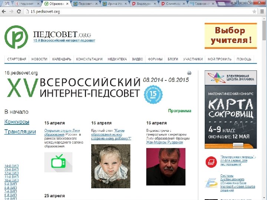Open the МОЙ ПРОФИЛЬ menu item
This screenshot has height=200, width=267.
pyautogui.click(x=220, y=59)
